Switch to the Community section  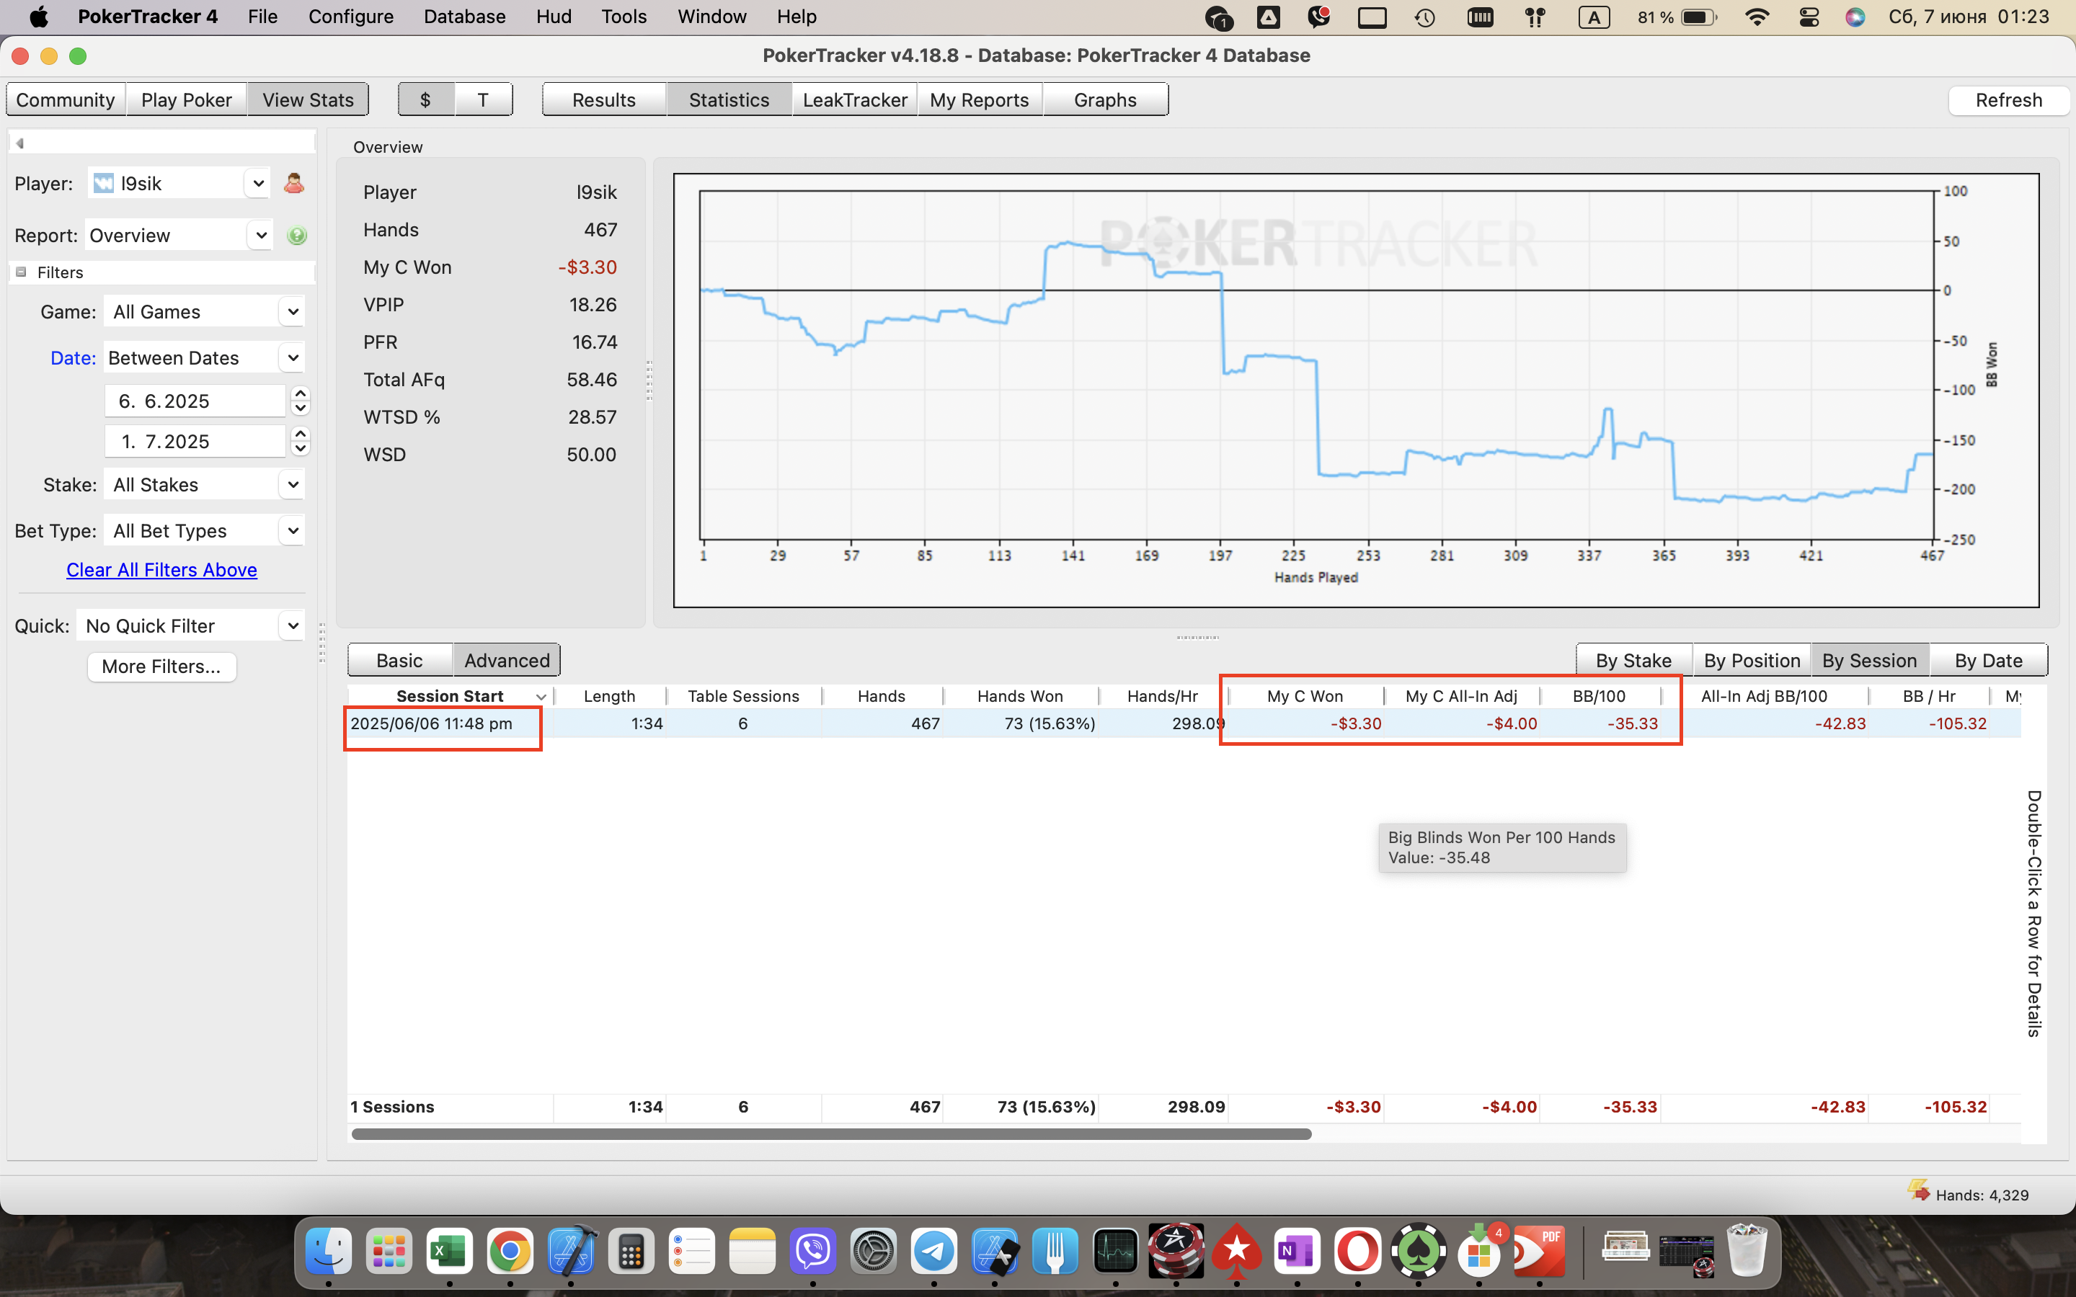pyautogui.click(x=66, y=99)
